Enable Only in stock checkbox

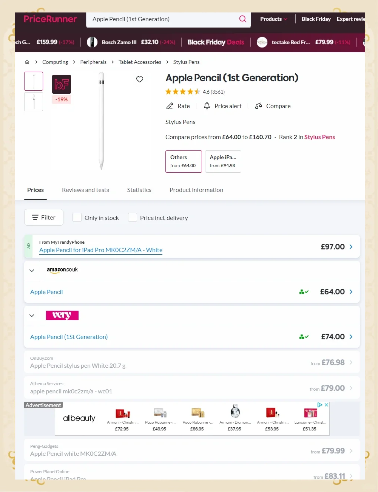click(77, 218)
